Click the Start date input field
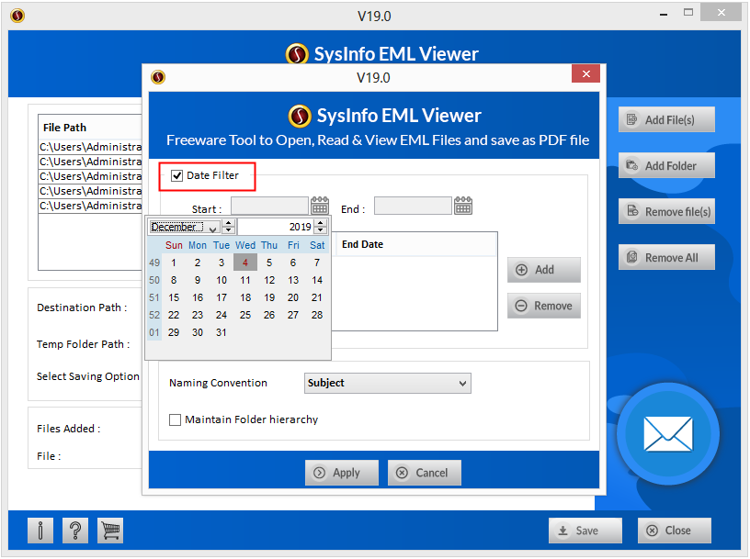Screen dimensions: 750x559 (269, 206)
